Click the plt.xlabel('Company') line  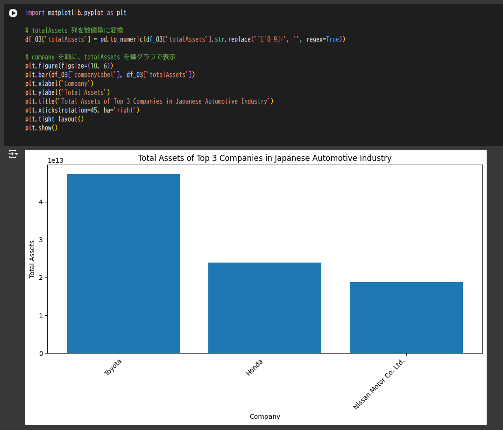tap(59, 83)
